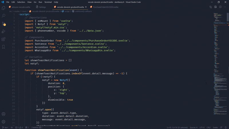
Task: Click the Open Changes compare icon
Action: pyautogui.click(x=211, y=7)
